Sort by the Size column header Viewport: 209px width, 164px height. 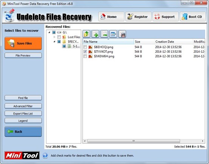144,42
